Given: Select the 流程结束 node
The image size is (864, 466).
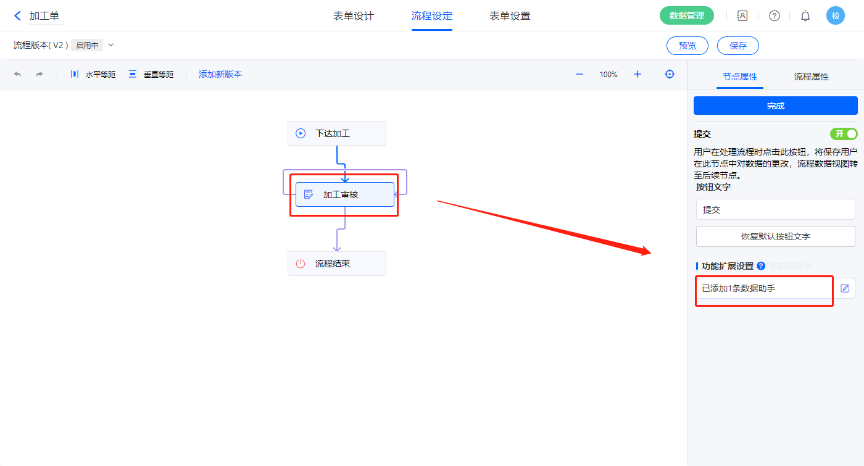Looking at the screenshot, I should [336, 264].
